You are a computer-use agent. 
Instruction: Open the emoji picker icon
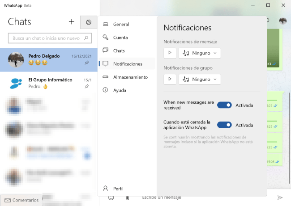(111, 198)
